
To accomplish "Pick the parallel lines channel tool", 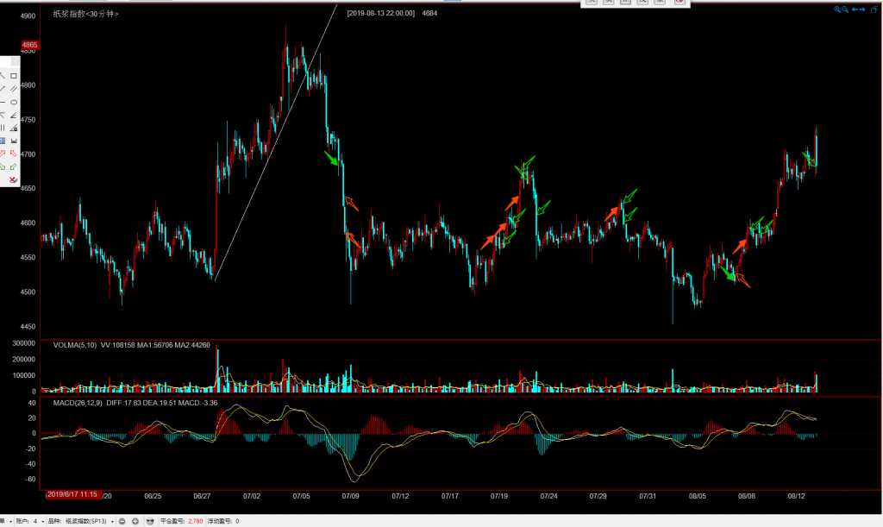I will click(14, 89).
